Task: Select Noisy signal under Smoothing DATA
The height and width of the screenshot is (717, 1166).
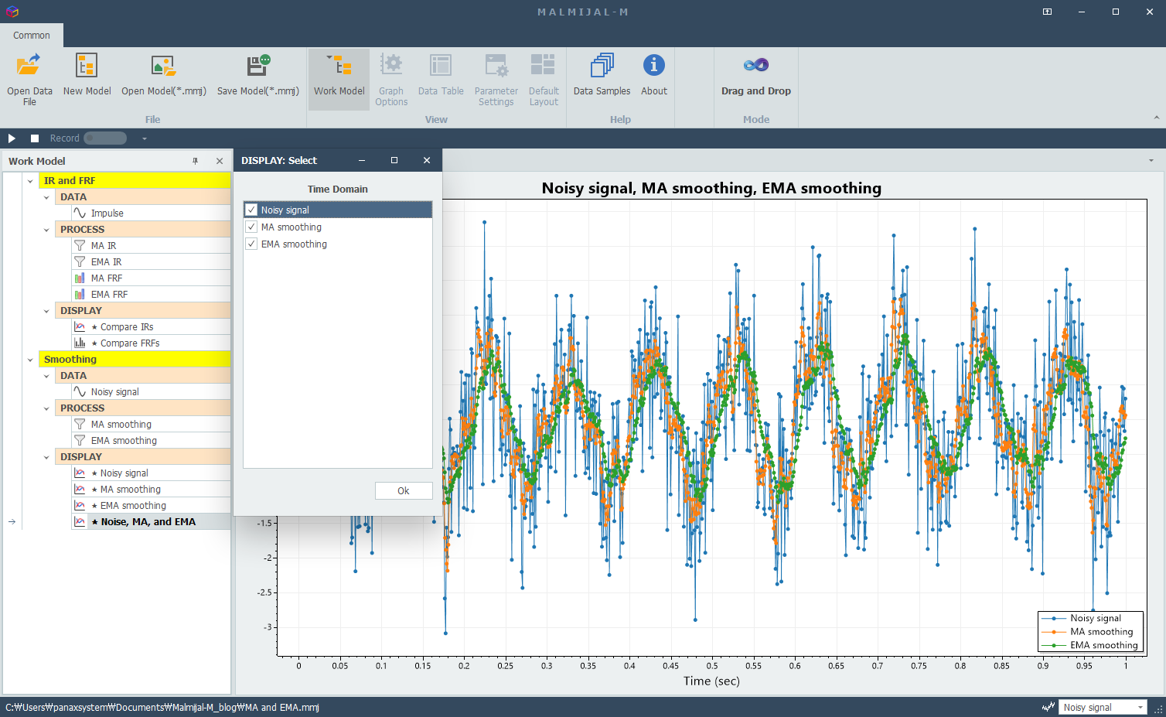Action: (151, 391)
